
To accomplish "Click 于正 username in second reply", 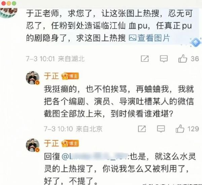I will [x=52, y=143].
